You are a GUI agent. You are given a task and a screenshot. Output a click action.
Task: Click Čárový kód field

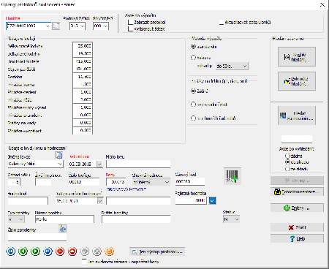190,181
